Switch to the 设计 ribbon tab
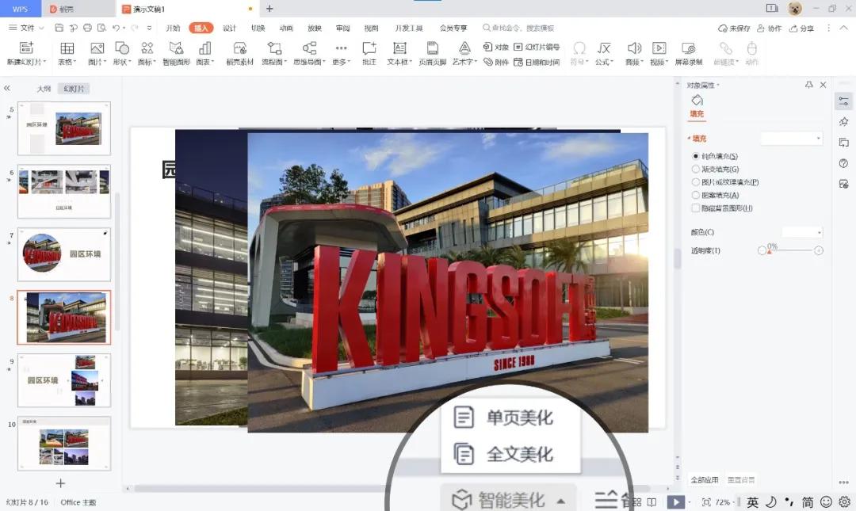Screen dimensions: 856x511 (229, 27)
